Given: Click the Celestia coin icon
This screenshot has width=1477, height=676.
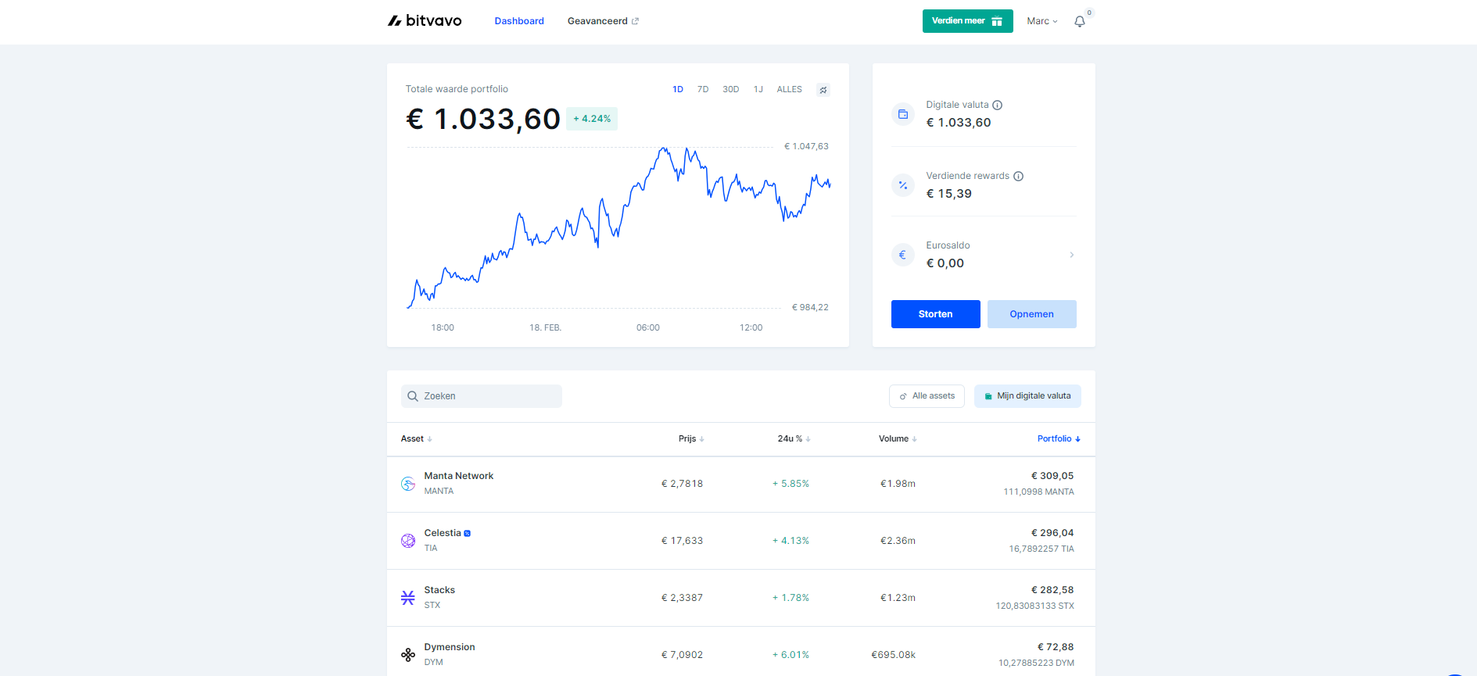Looking at the screenshot, I should click(x=408, y=541).
